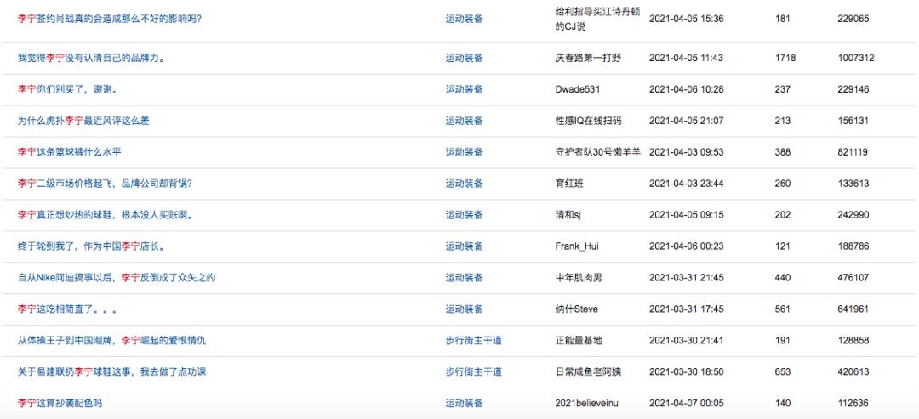Image resolution: width=919 pixels, height=419 pixels.
Task: Open thread 李宁这算抄袭配色吗
Action: [60, 403]
